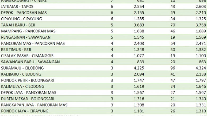Click "26" in the Pondok Jaya row
Image resolution: width=207 pixels, height=116 pixels.
173,111
